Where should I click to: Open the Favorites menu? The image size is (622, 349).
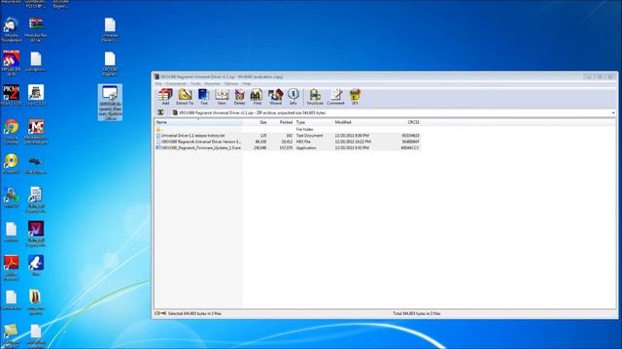212,84
